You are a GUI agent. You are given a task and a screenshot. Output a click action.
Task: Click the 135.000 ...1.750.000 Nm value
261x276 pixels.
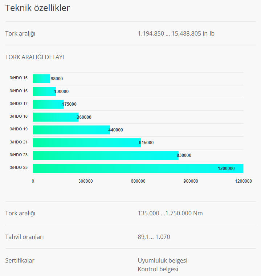pos(170,213)
